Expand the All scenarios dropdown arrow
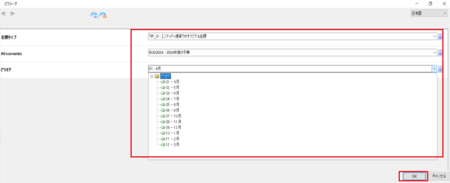Screen dimensions: 450x183 point(434,53)
